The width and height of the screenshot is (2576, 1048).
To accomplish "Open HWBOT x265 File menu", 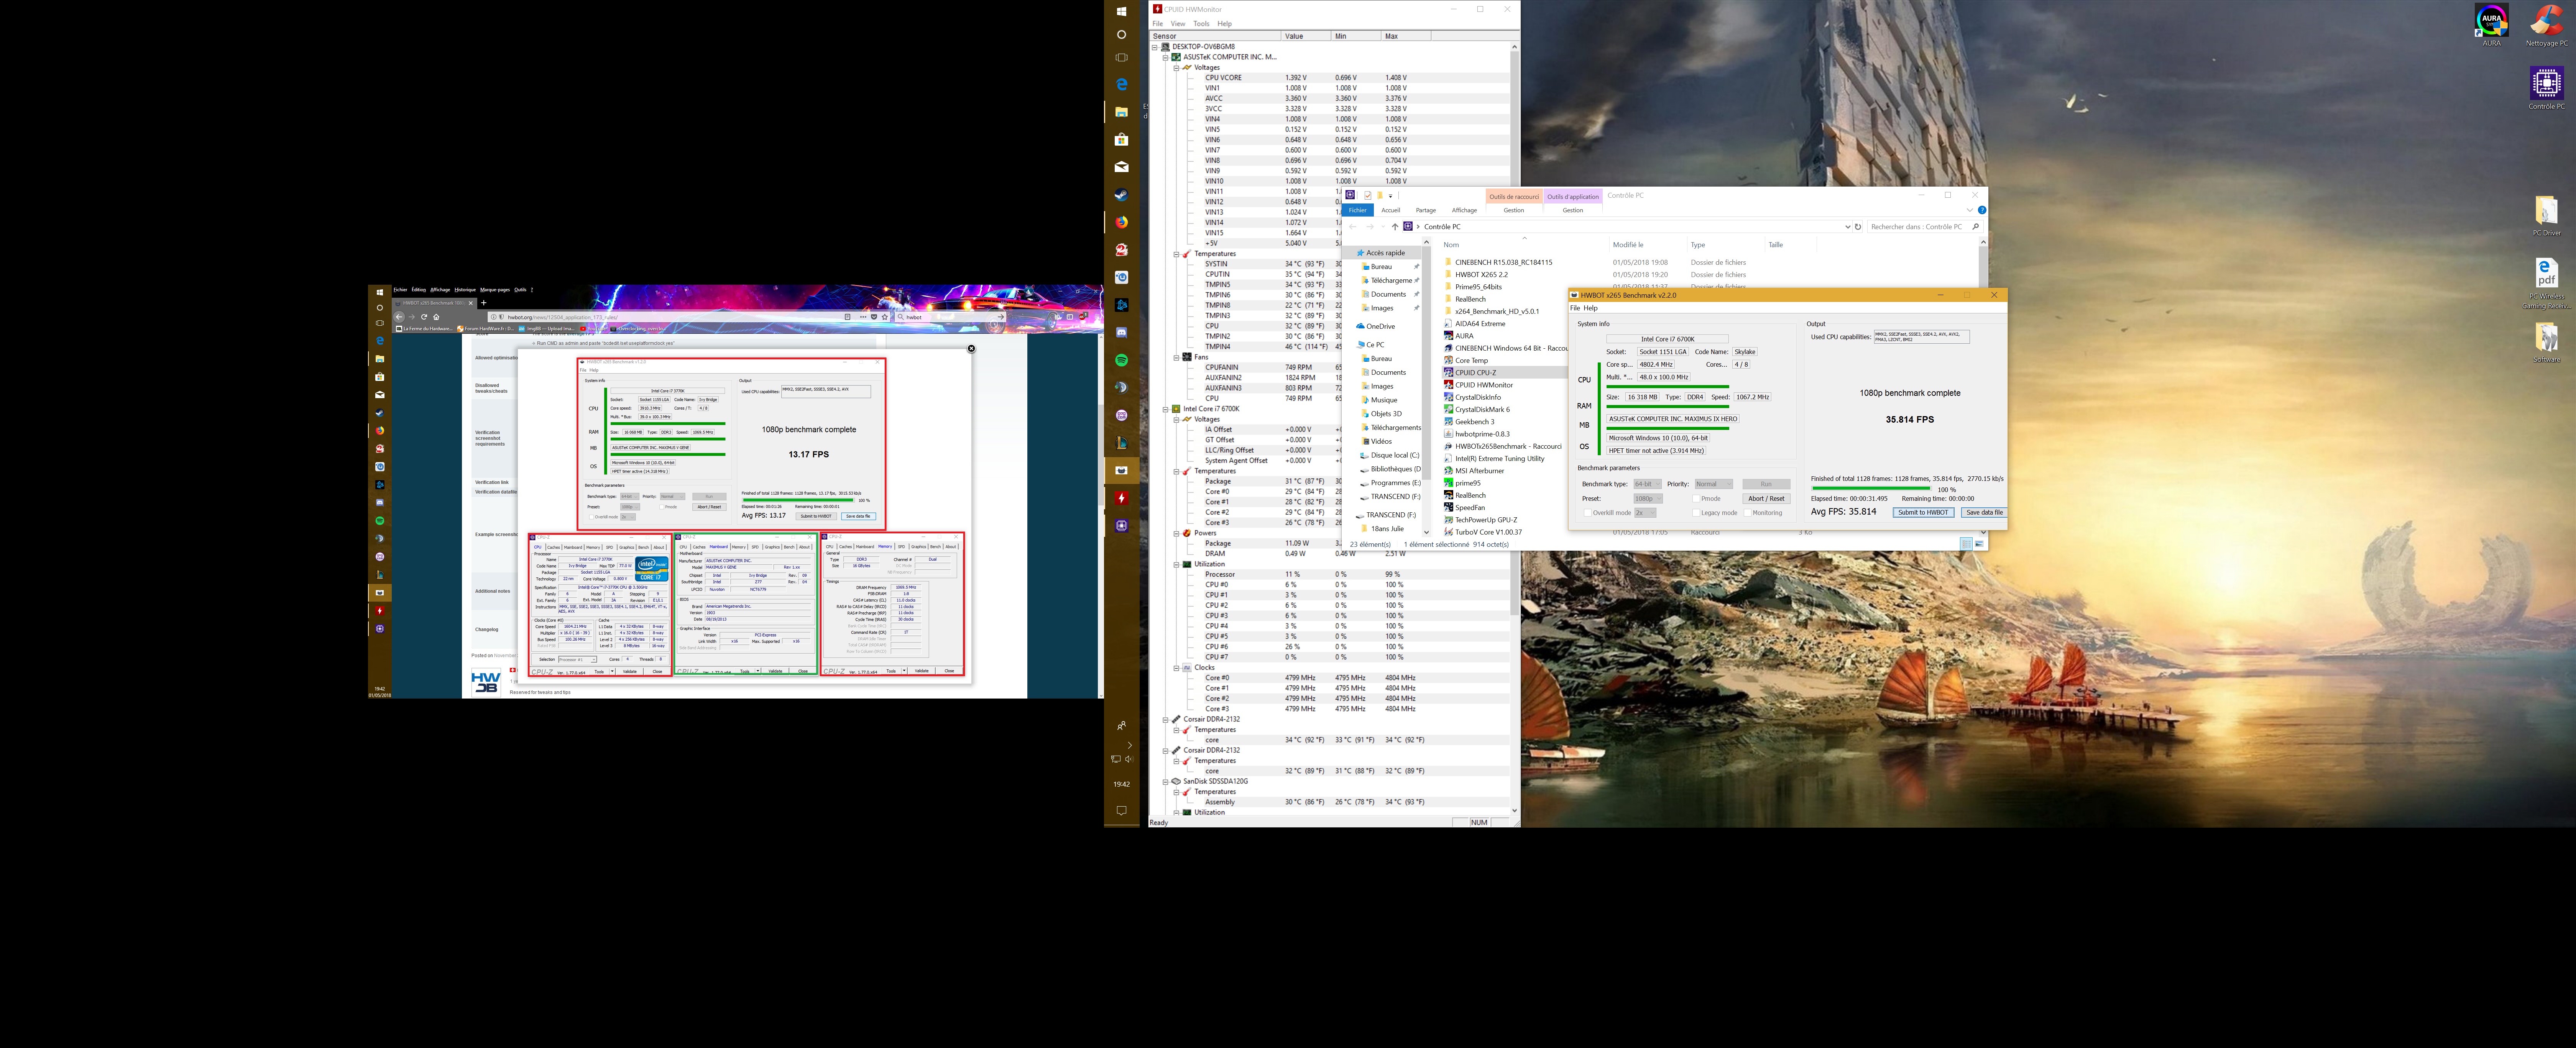I will pos(1575,308).
